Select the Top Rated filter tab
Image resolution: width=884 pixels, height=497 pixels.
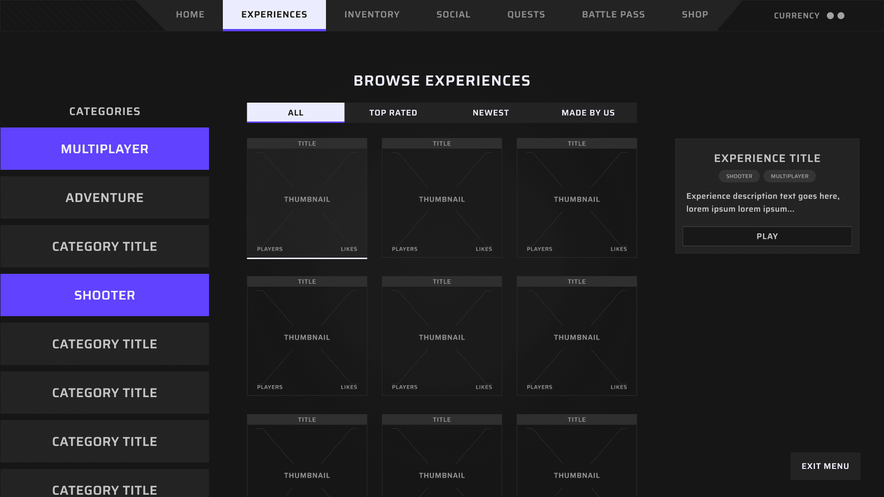393,113
